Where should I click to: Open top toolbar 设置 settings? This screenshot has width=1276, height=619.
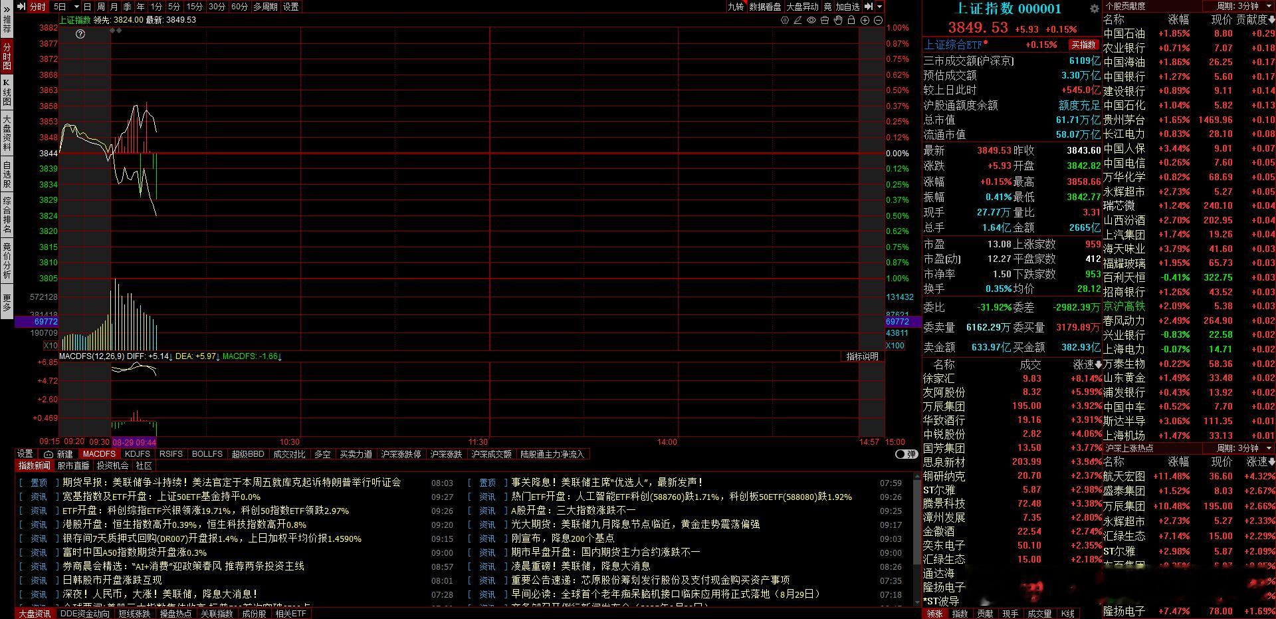pyautogui.click(x=291, y=7)
